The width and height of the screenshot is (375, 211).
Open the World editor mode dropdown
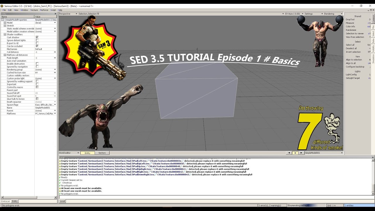pyautogui.click(x=69, y=153)
